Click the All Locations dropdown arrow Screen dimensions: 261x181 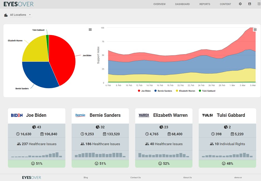(x=30, y=15)
